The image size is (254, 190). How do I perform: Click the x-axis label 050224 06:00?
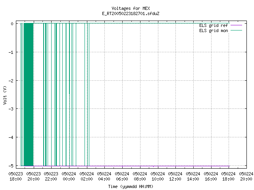(122, 177)
